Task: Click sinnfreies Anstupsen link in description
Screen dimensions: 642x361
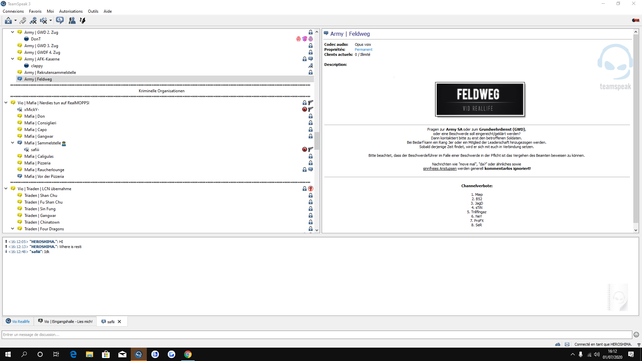Action: click(x=439, y=169)
